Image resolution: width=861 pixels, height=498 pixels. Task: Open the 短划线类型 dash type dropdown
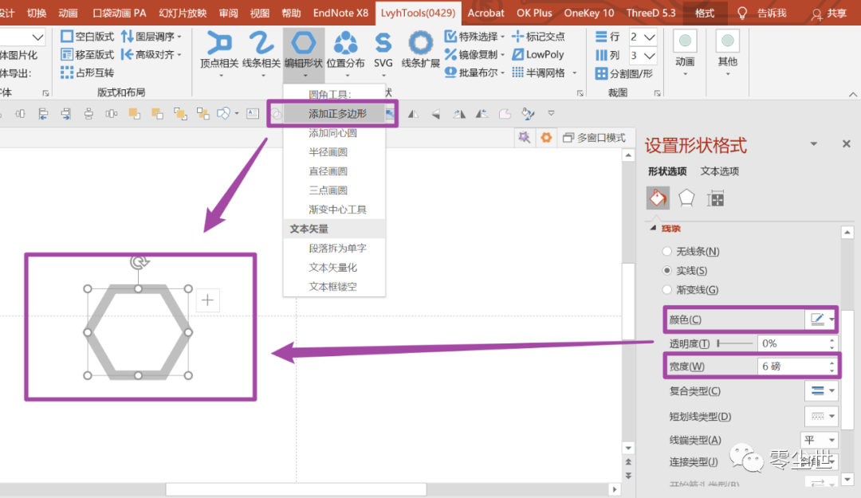pos(821,416)
